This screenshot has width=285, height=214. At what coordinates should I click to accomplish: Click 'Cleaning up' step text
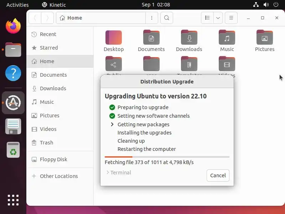pyautogui.click(x=131, y=141)
